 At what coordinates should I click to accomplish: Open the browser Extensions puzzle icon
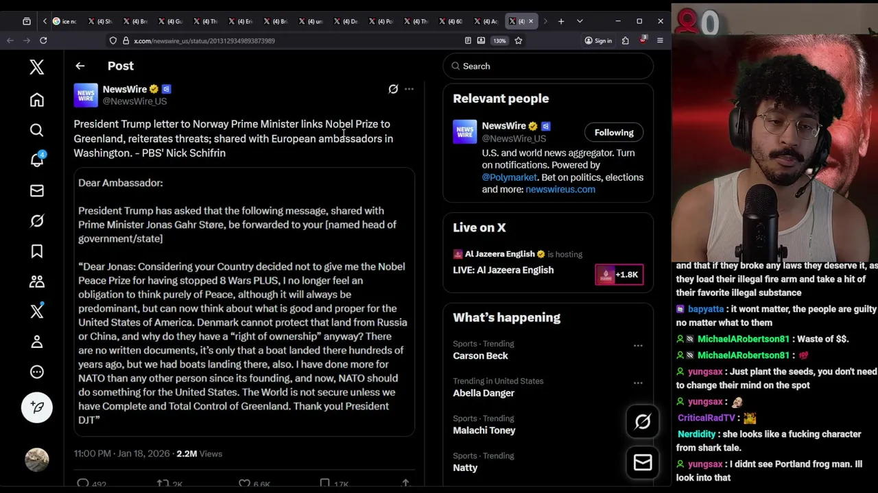pos(626,41)
